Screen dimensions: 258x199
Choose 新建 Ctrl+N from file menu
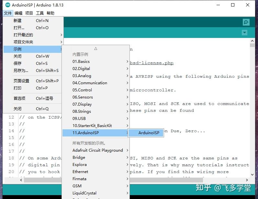pyautogui.click(x=33, y=21)
